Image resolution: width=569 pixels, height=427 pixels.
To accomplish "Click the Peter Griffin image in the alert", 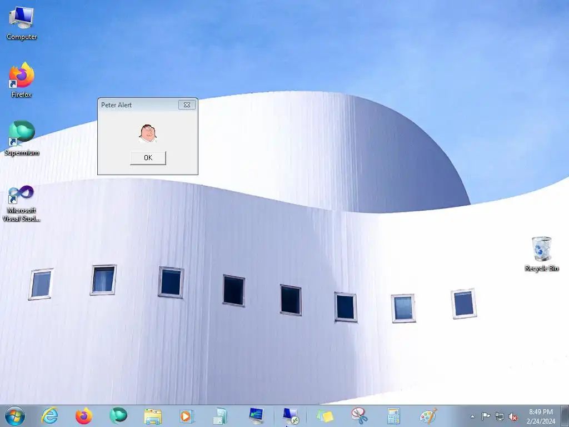I will pyautogui.click(x=148, y=133).
